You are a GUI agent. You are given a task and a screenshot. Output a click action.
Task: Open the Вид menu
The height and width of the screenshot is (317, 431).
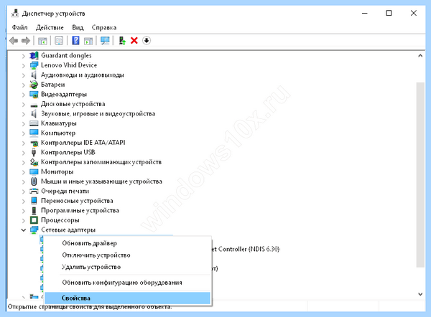click(78, 27)
